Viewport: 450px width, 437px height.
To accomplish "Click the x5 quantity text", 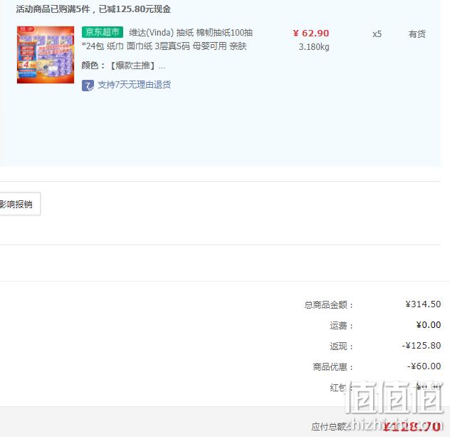I will [377, 34].
